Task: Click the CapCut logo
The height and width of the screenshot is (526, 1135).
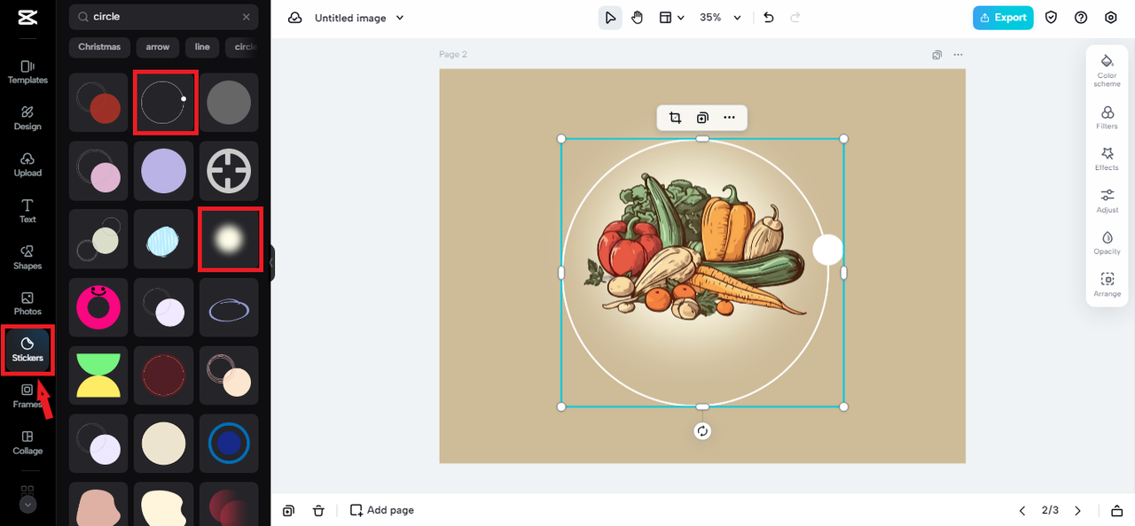Action: (x=27, y=18)
